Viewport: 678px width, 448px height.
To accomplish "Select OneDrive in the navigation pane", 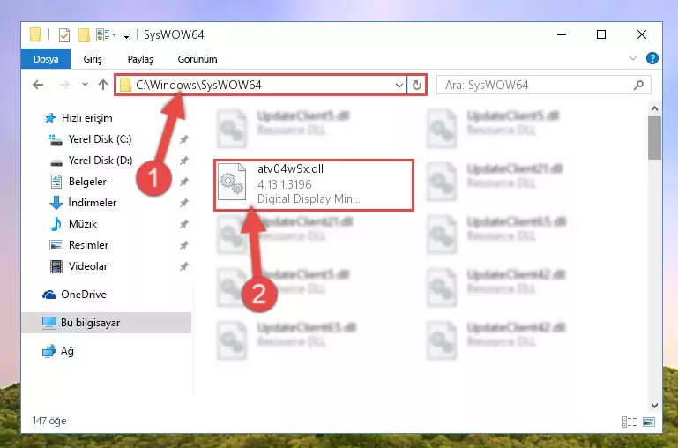I will tap(74, 294).
